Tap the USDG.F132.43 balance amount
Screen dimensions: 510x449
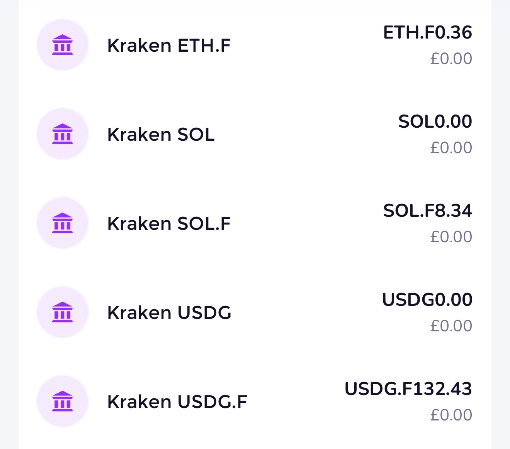408,389
